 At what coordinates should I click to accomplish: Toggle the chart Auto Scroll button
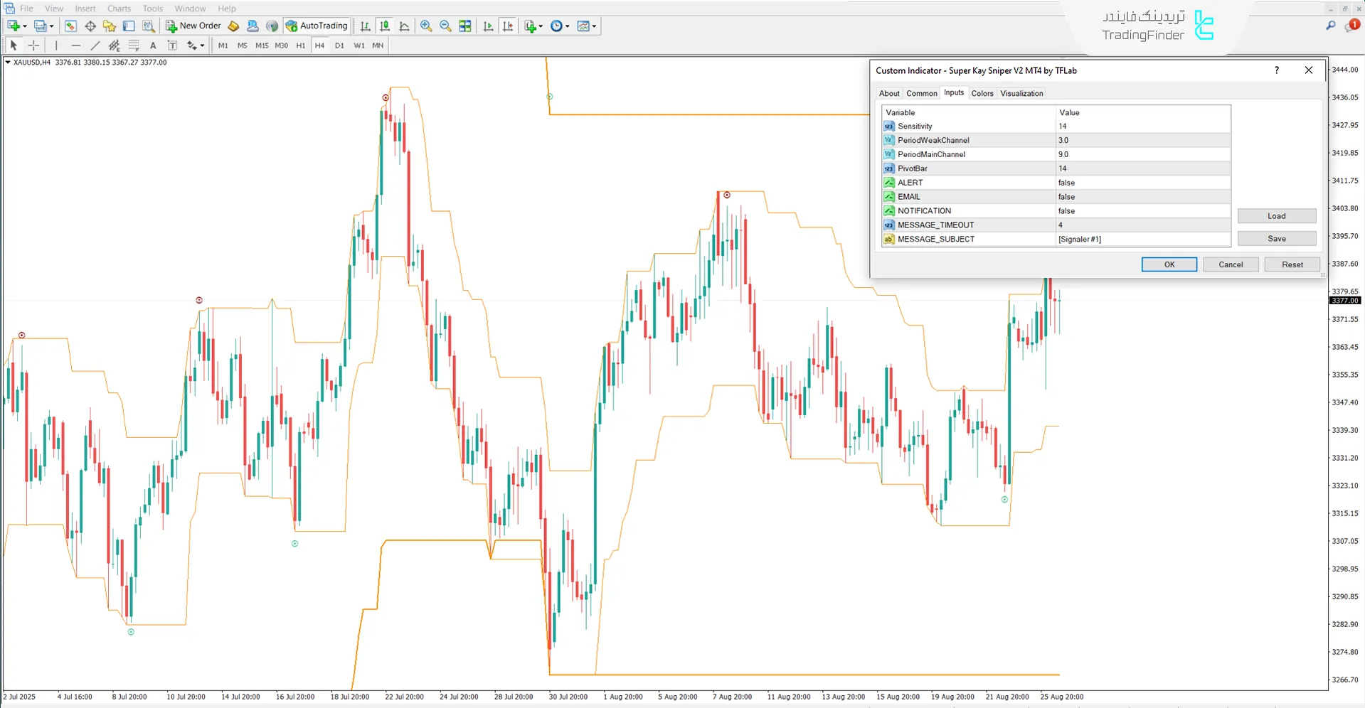[488, 26]
